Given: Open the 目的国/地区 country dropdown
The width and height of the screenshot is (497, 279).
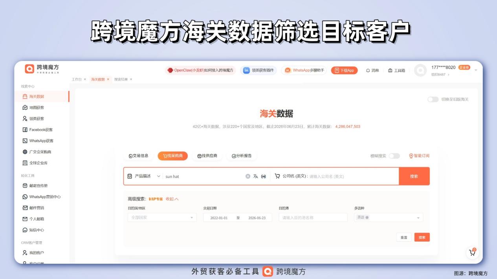Looking at the screenshot, I should [x=162, y=217].
